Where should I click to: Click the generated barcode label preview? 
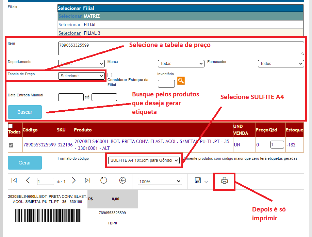tap(73, 209)
